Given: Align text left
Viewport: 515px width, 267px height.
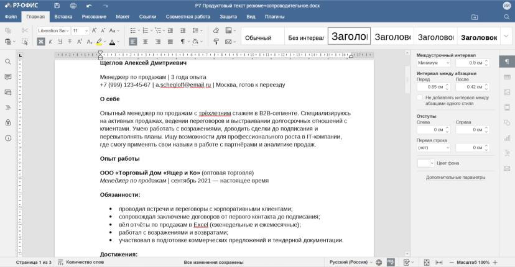Looking at the screenshot, I should pyautogui.click(x=133, y=42).
